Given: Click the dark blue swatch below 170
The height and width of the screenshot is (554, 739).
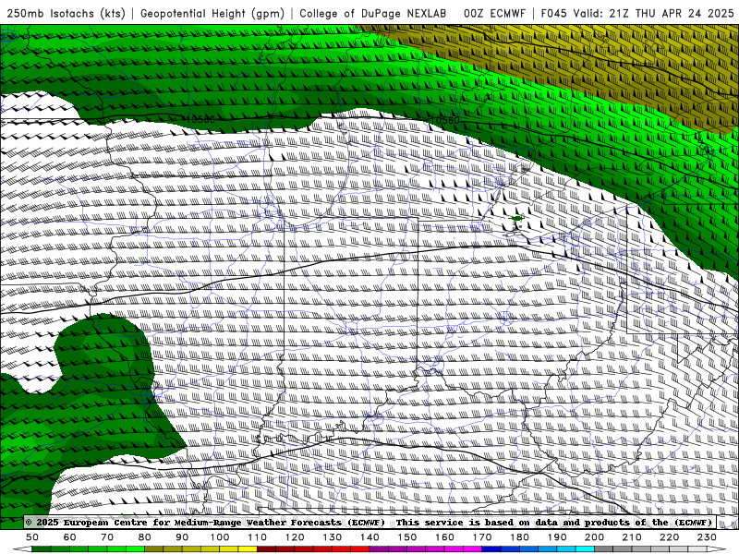Looking at the screenshot, I should tap(491, 549).
